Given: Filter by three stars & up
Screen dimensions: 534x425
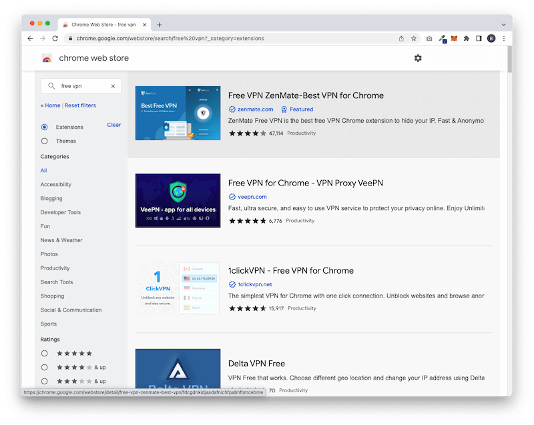Looking at the screenshot, I should point(44,381).
